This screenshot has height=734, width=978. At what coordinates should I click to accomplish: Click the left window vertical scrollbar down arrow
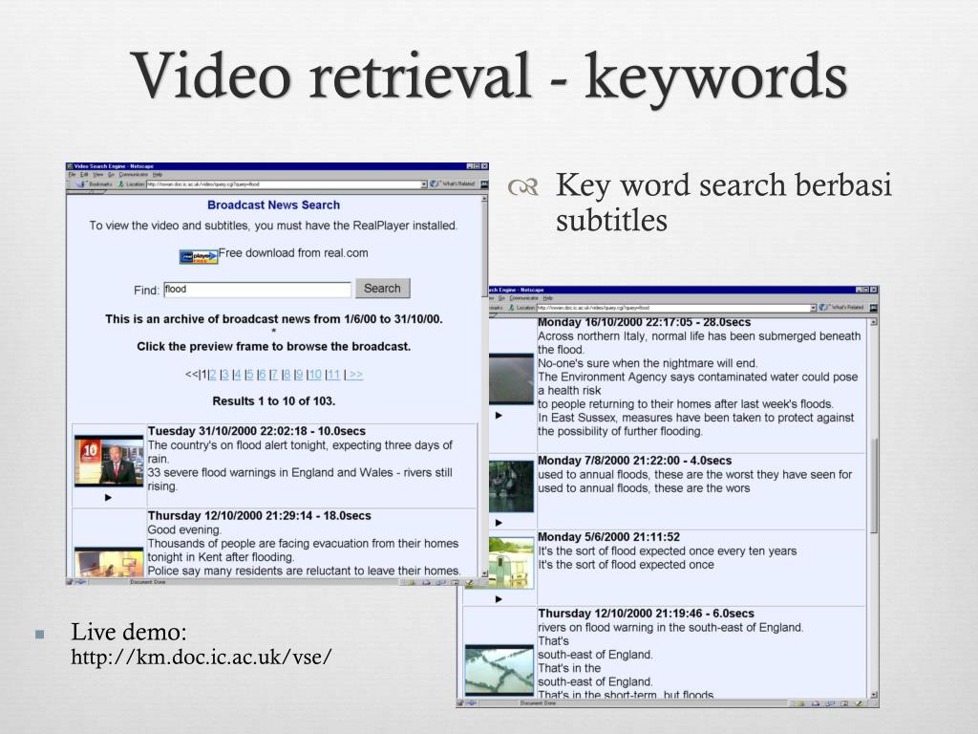point(484,572)
